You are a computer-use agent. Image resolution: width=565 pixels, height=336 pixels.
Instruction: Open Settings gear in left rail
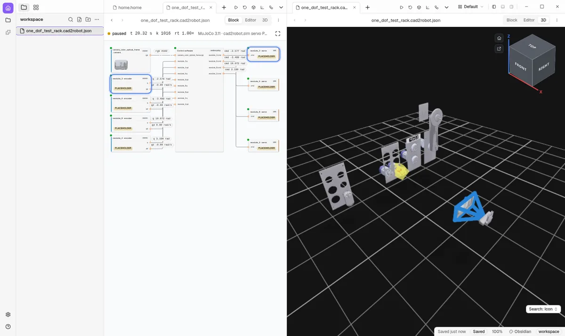tap(8, 314)
